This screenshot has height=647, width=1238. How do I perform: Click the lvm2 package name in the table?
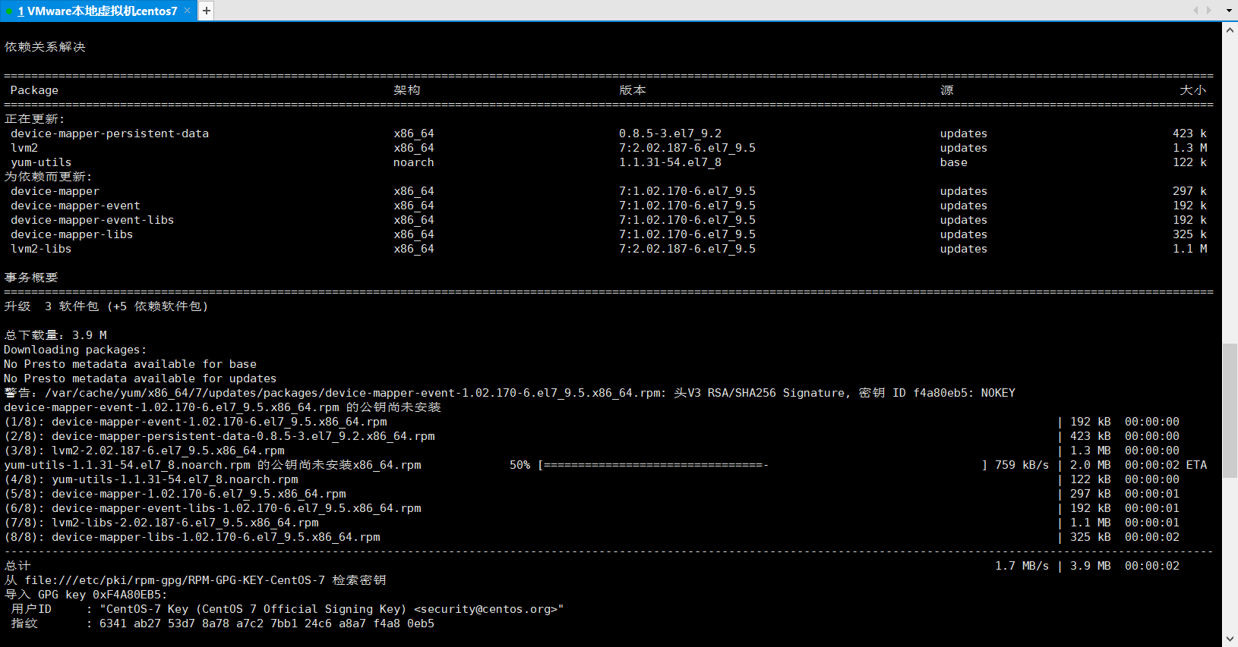[24, 148]
